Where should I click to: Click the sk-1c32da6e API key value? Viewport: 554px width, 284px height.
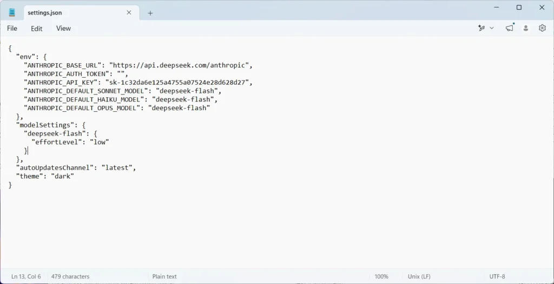point(177,83)
